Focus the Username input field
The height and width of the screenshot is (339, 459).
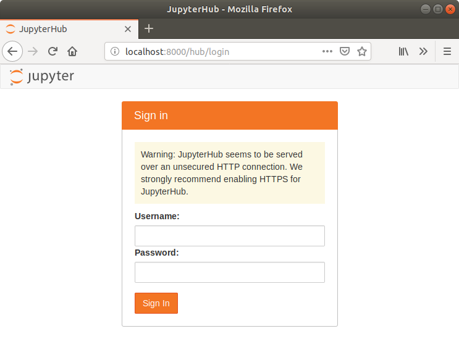(x=230, y=236)
